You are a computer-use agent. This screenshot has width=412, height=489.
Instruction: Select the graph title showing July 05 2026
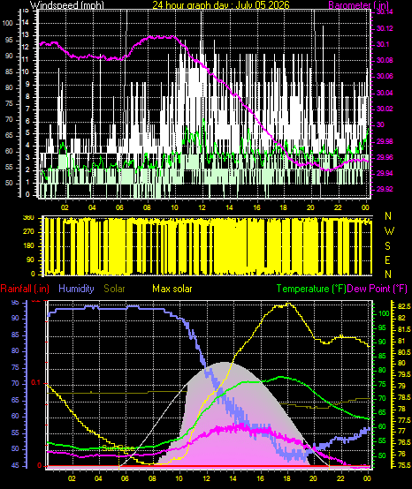pos(221,4)
